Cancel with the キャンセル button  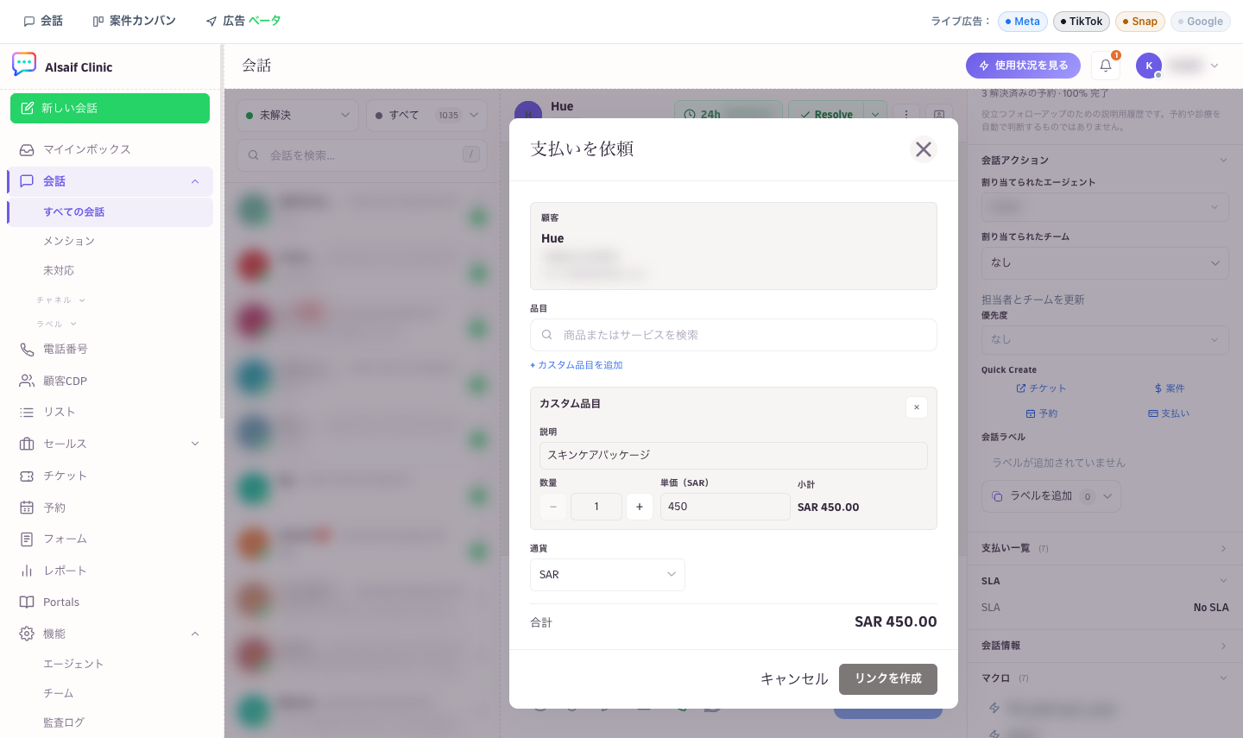pos(794,679)
